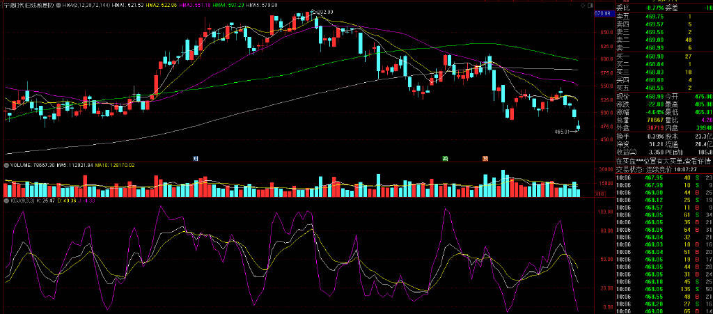Select the 卖一 ask row at 468.99
Screen dimensions: 713x314
[664, 48]
